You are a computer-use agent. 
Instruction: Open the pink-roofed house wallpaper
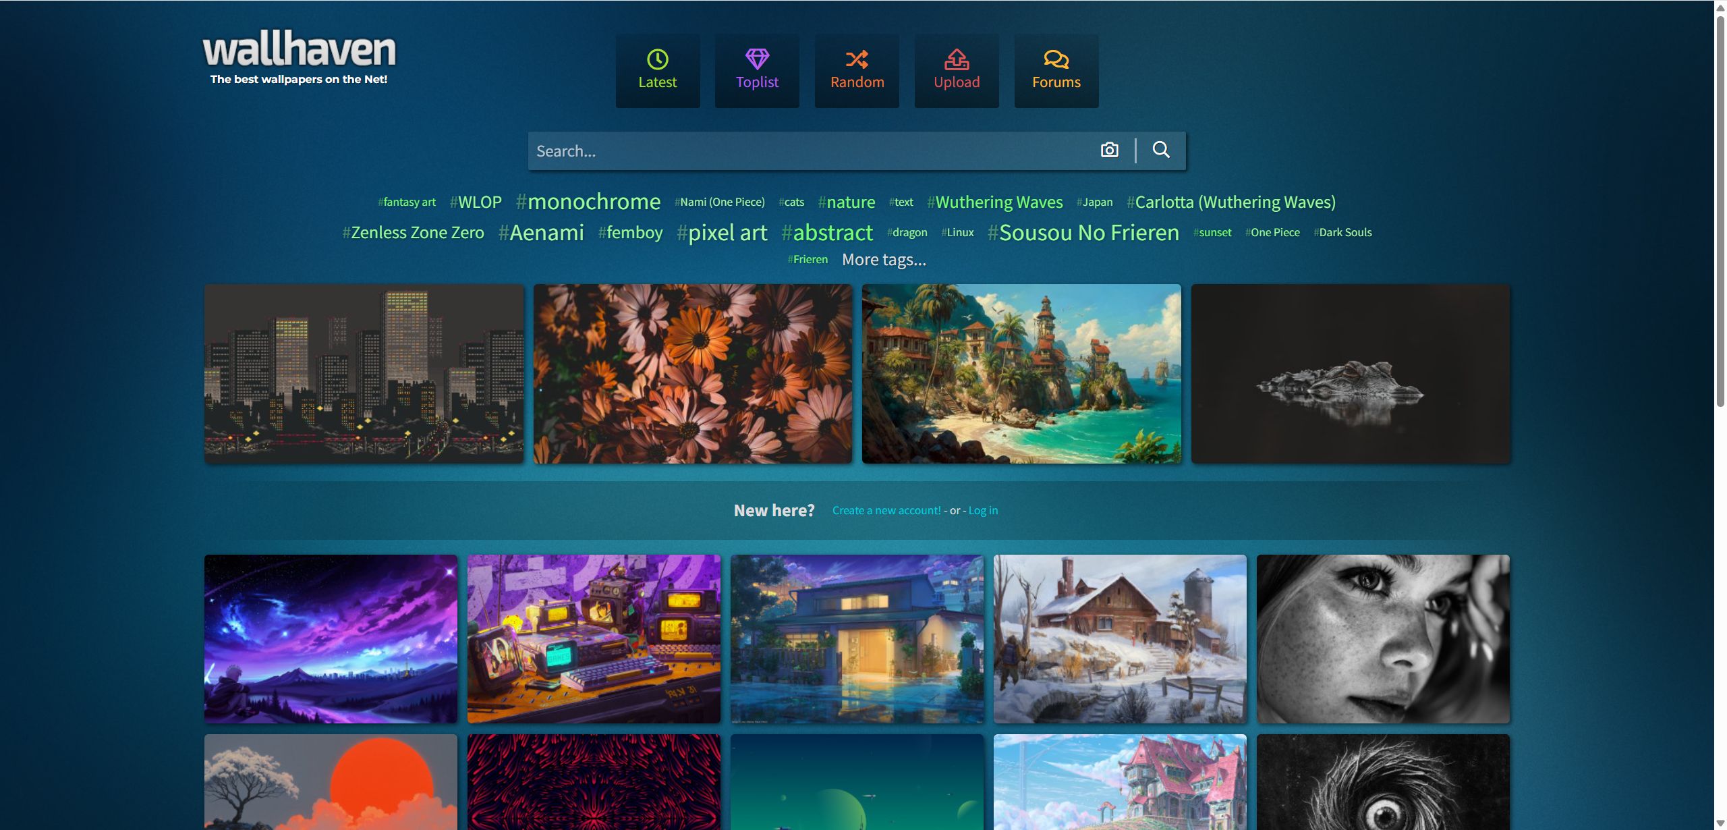(x=1120, y=782)
